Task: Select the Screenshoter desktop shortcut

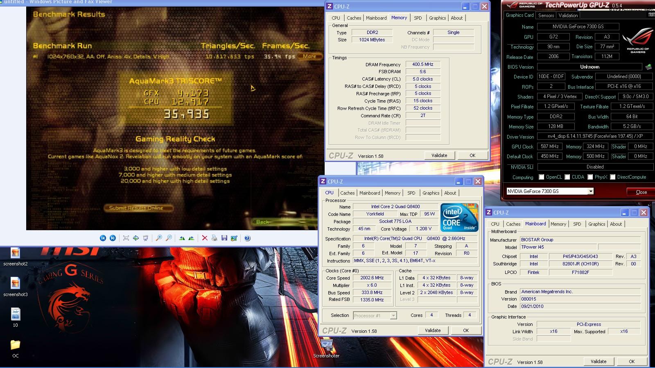Action: 326,348
